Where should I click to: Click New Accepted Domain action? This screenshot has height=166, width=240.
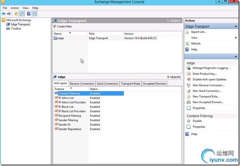[x=208, y=102]
